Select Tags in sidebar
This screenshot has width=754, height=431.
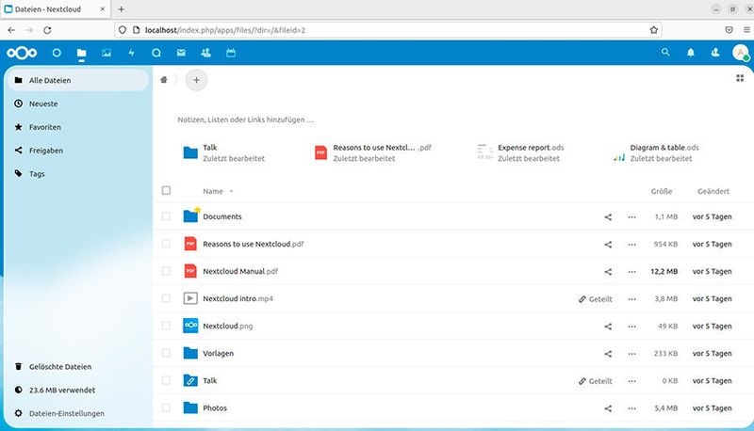[78, 174]
